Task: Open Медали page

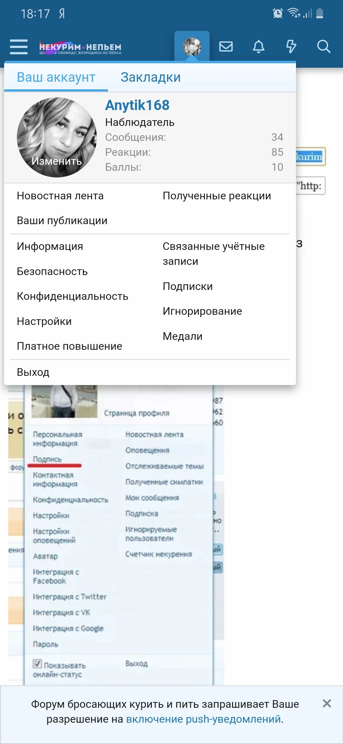Action: pos(183,336)
